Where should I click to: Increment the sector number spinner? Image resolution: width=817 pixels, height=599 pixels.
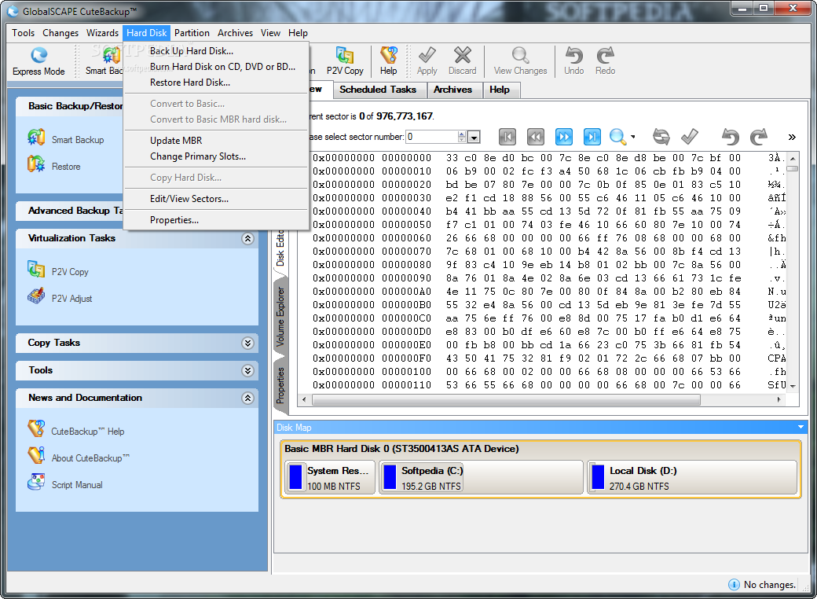point(462,134)
